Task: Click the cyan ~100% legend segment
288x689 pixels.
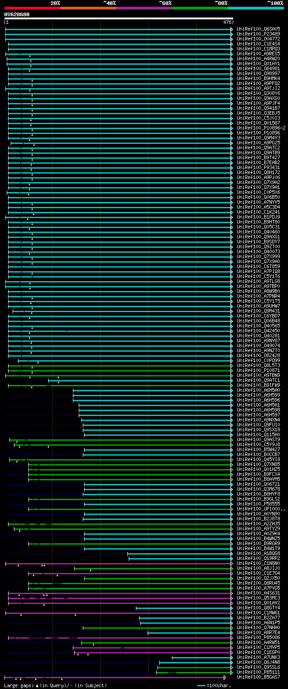Action: click(x=255, y=8)
